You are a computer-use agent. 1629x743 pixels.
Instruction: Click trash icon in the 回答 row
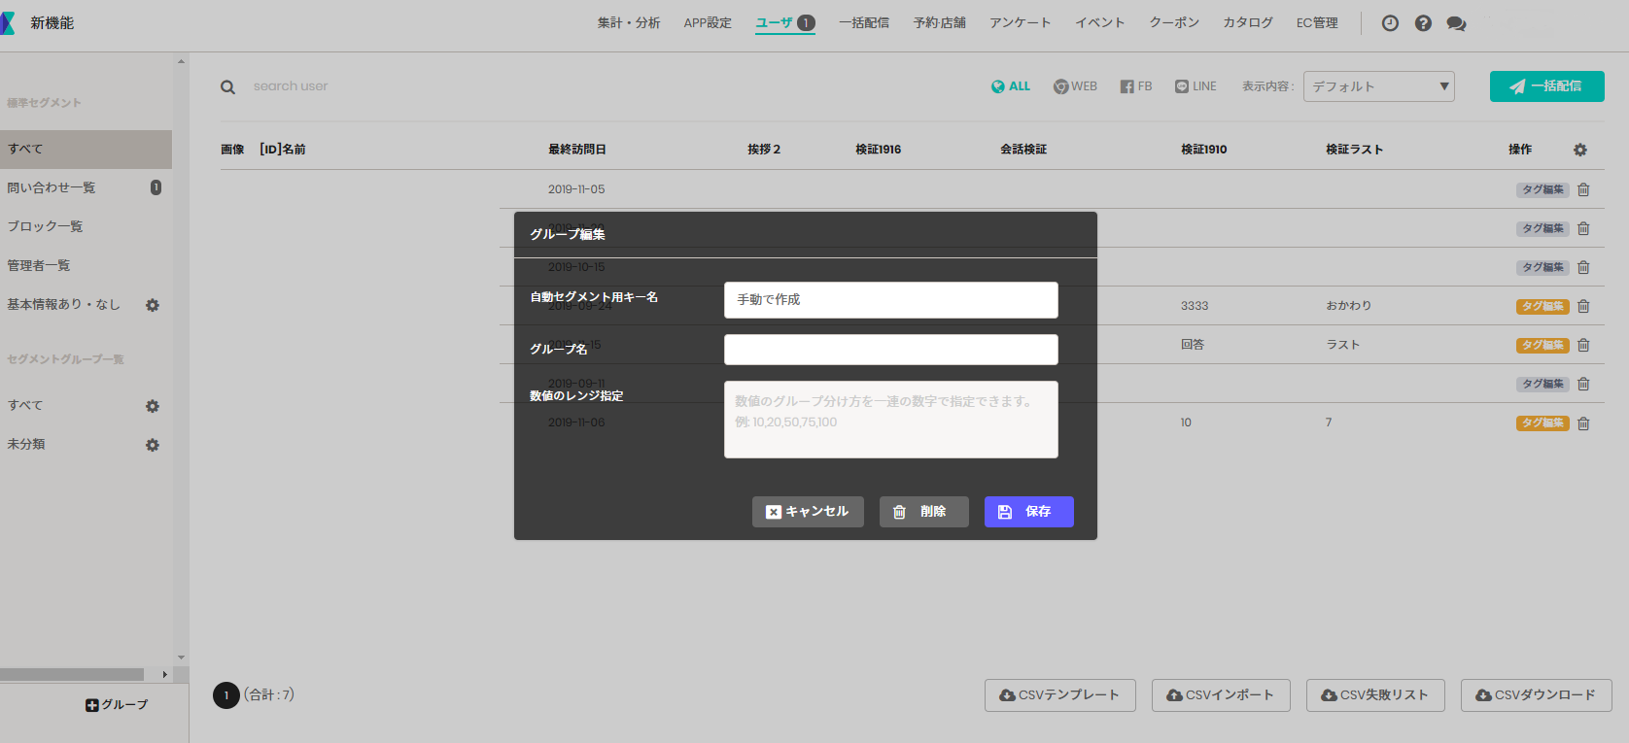pyautogui.click(x=1583, y=345)
